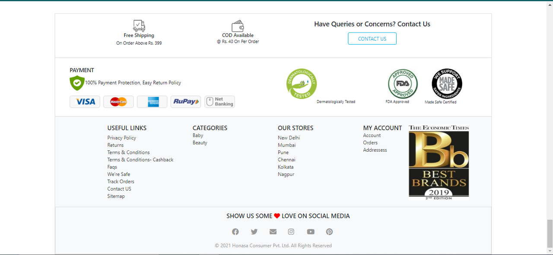The height and width of the screenshot is (255, 553).
Task: Click the FDA Approved badge
Action: point(403,84)
